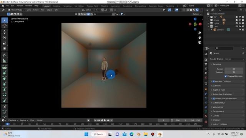Open Microsoft Edge from the taskbar

131,134
